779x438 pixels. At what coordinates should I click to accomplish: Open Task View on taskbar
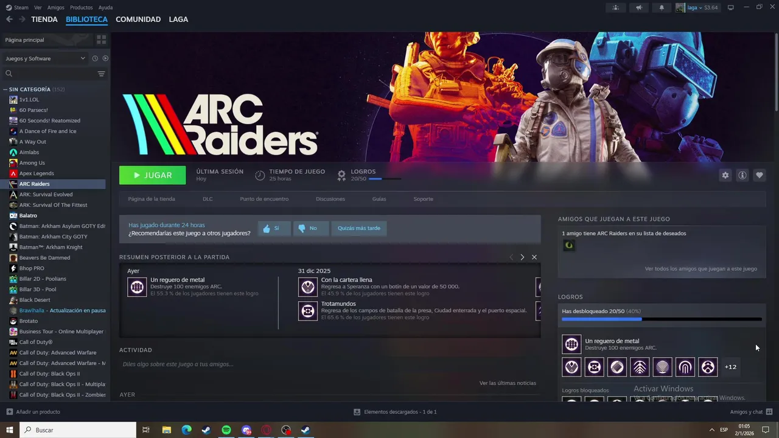[x=146, y=430]
